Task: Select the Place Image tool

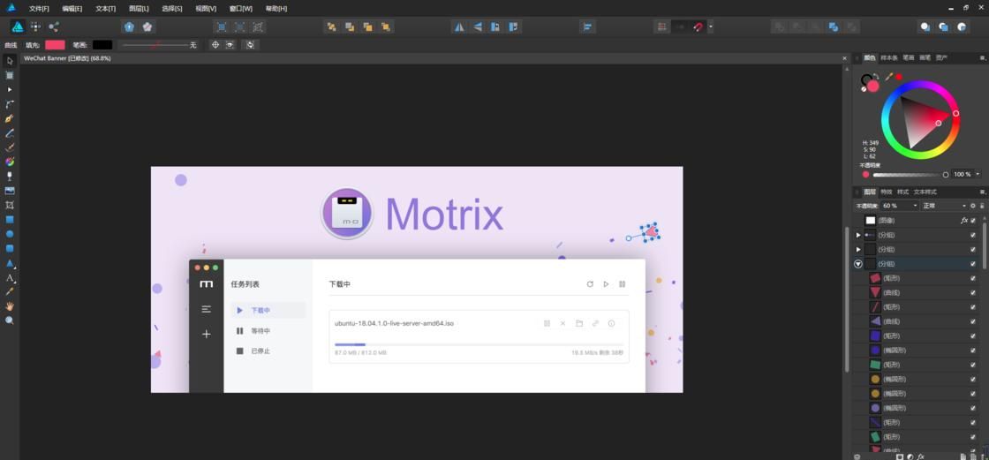Action: coord(10,191)
